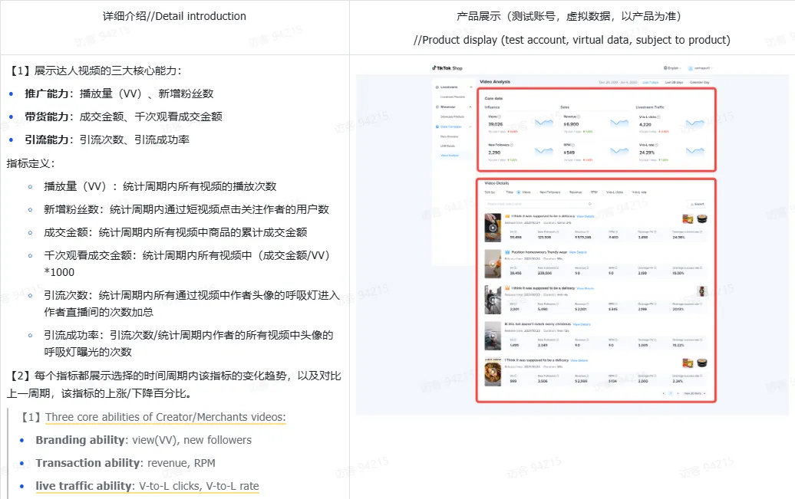The image size is (795, 499).
Task: Click the date range Dec 29 to Jan 4
Action: point(618,82)
